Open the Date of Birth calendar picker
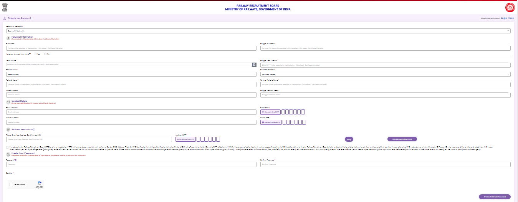The image size is (518, 202). click(x=254, y=65)
